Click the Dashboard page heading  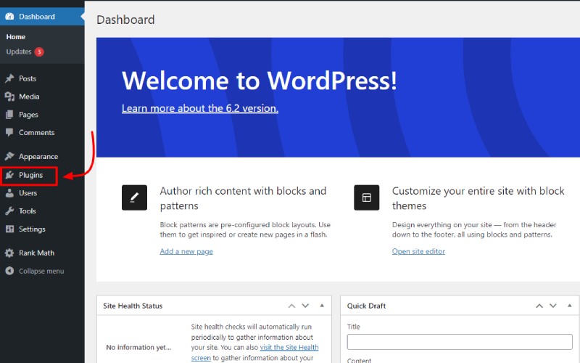click(125, 20)
